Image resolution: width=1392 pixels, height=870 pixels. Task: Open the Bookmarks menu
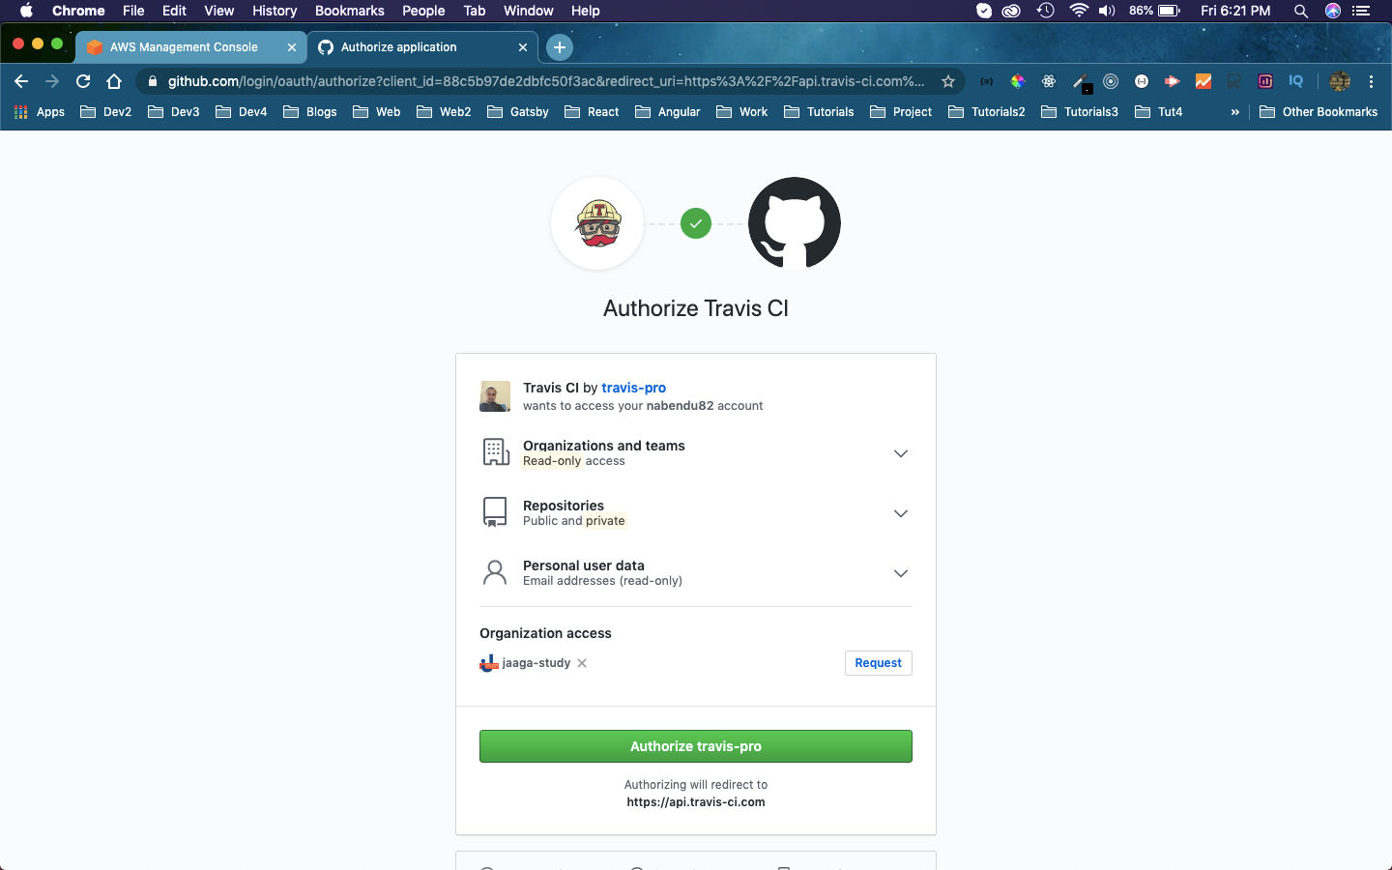pos(350,11)
